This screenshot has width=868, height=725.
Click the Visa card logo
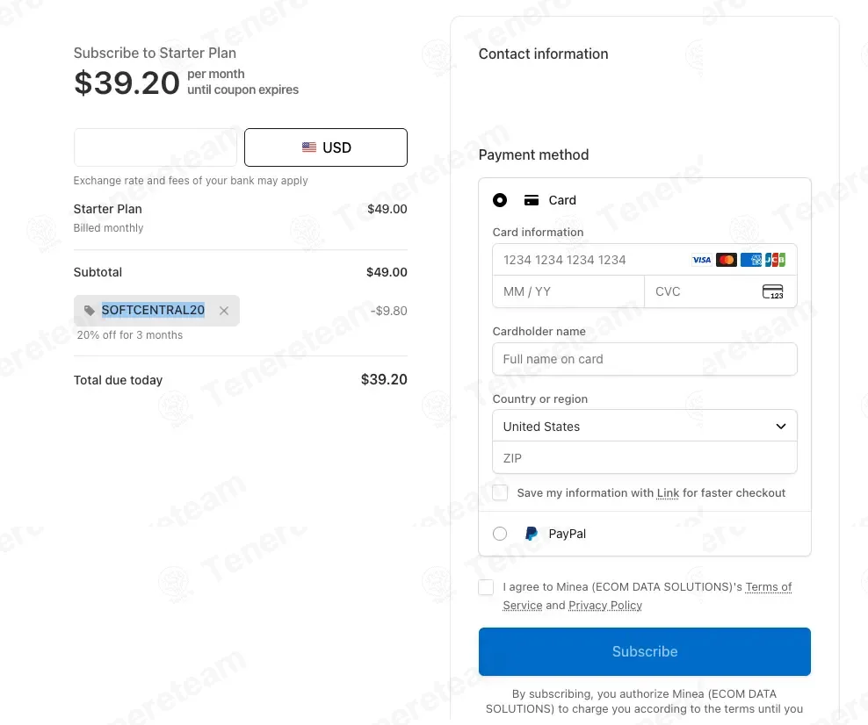click(701, 260)
